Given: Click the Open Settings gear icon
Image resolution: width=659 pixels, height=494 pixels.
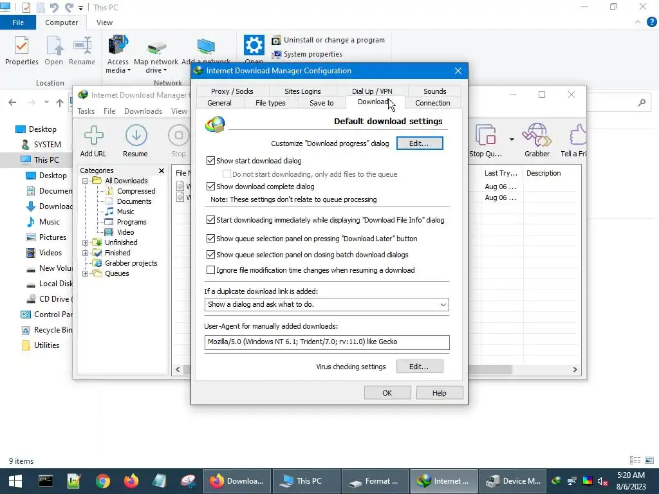Looking at the screenshot, I should [x=254, y=45].
